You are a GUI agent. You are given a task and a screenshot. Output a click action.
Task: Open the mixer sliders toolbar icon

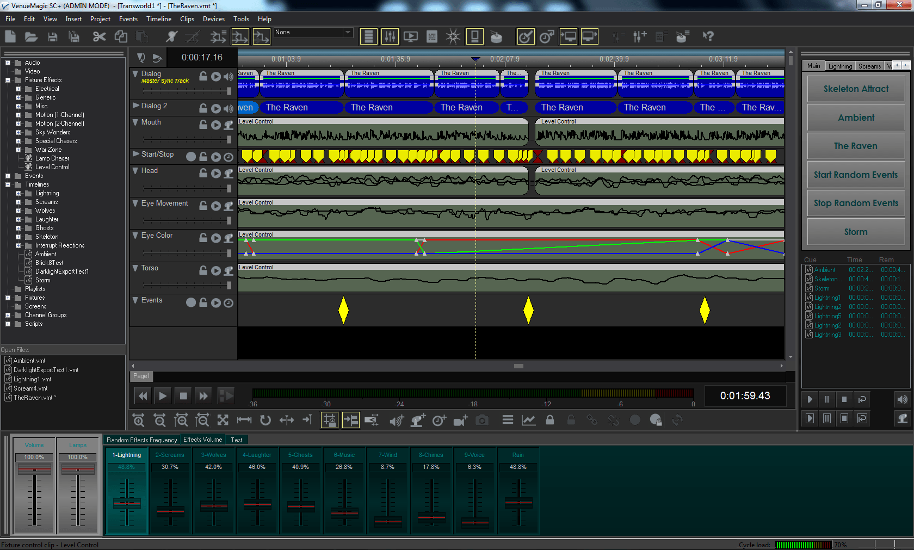390,36
